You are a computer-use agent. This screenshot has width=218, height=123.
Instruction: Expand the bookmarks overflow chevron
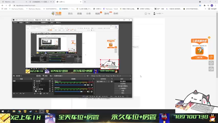[x=205, y=9]
